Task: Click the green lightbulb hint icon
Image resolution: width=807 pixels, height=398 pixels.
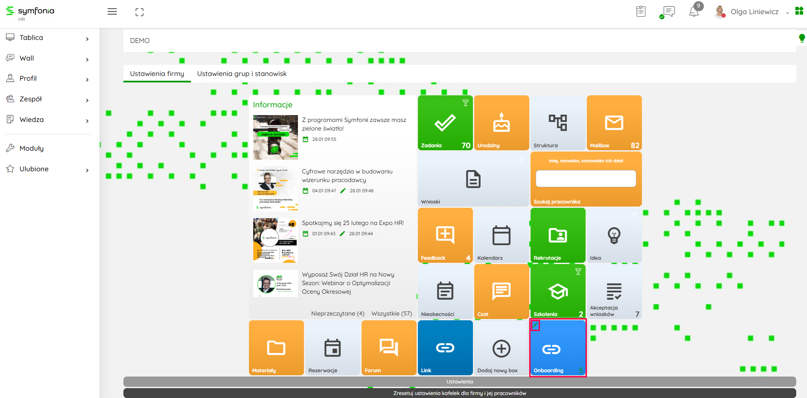Action: pyautogui.click(x=801, y=38)
